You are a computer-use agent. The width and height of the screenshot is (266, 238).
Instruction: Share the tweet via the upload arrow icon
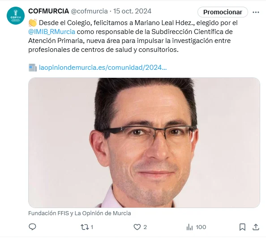(x=256, y=227)
